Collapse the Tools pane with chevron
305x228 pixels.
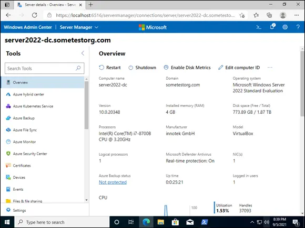pos(83,53)
